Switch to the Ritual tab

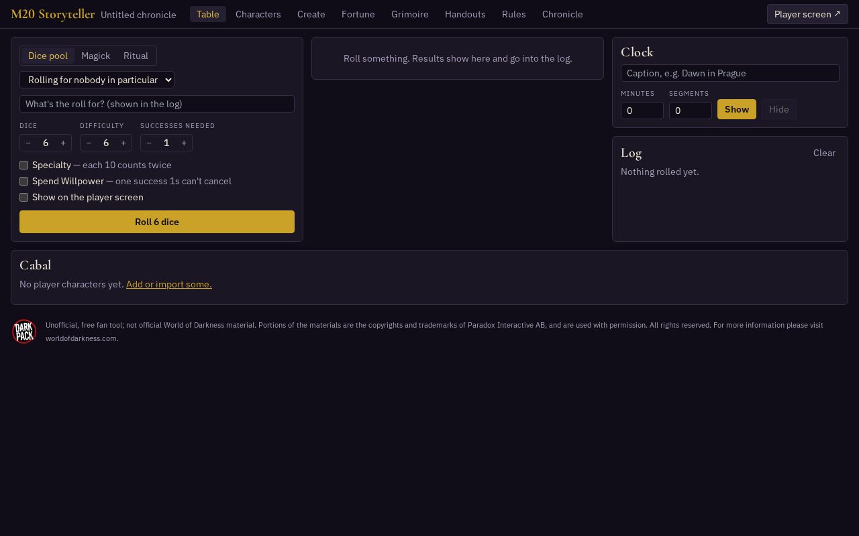[136, 56]
